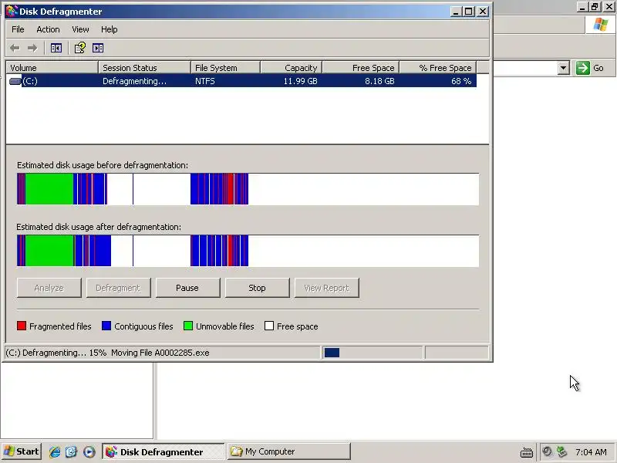Click the green Go arrow icon

583,68
